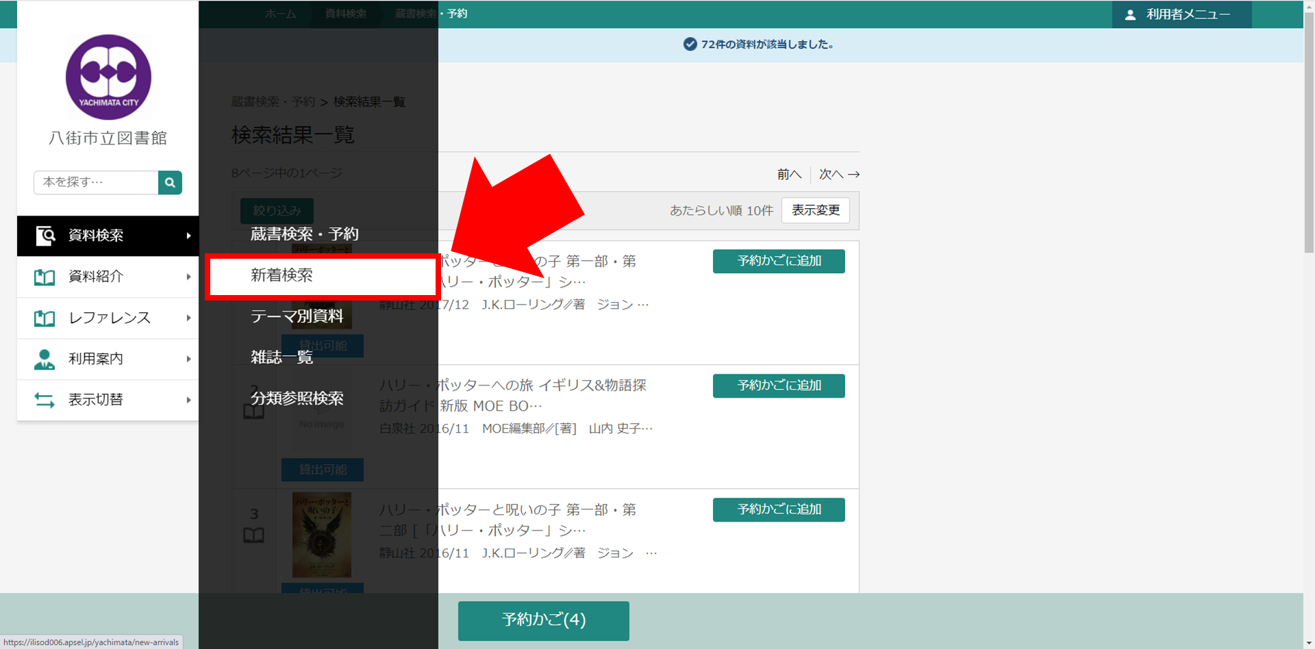Open title ハリー・ポッターへの旅 イギリス&物語探訪ガイド
Viewport: 1315px width, 649px height.
513,396
